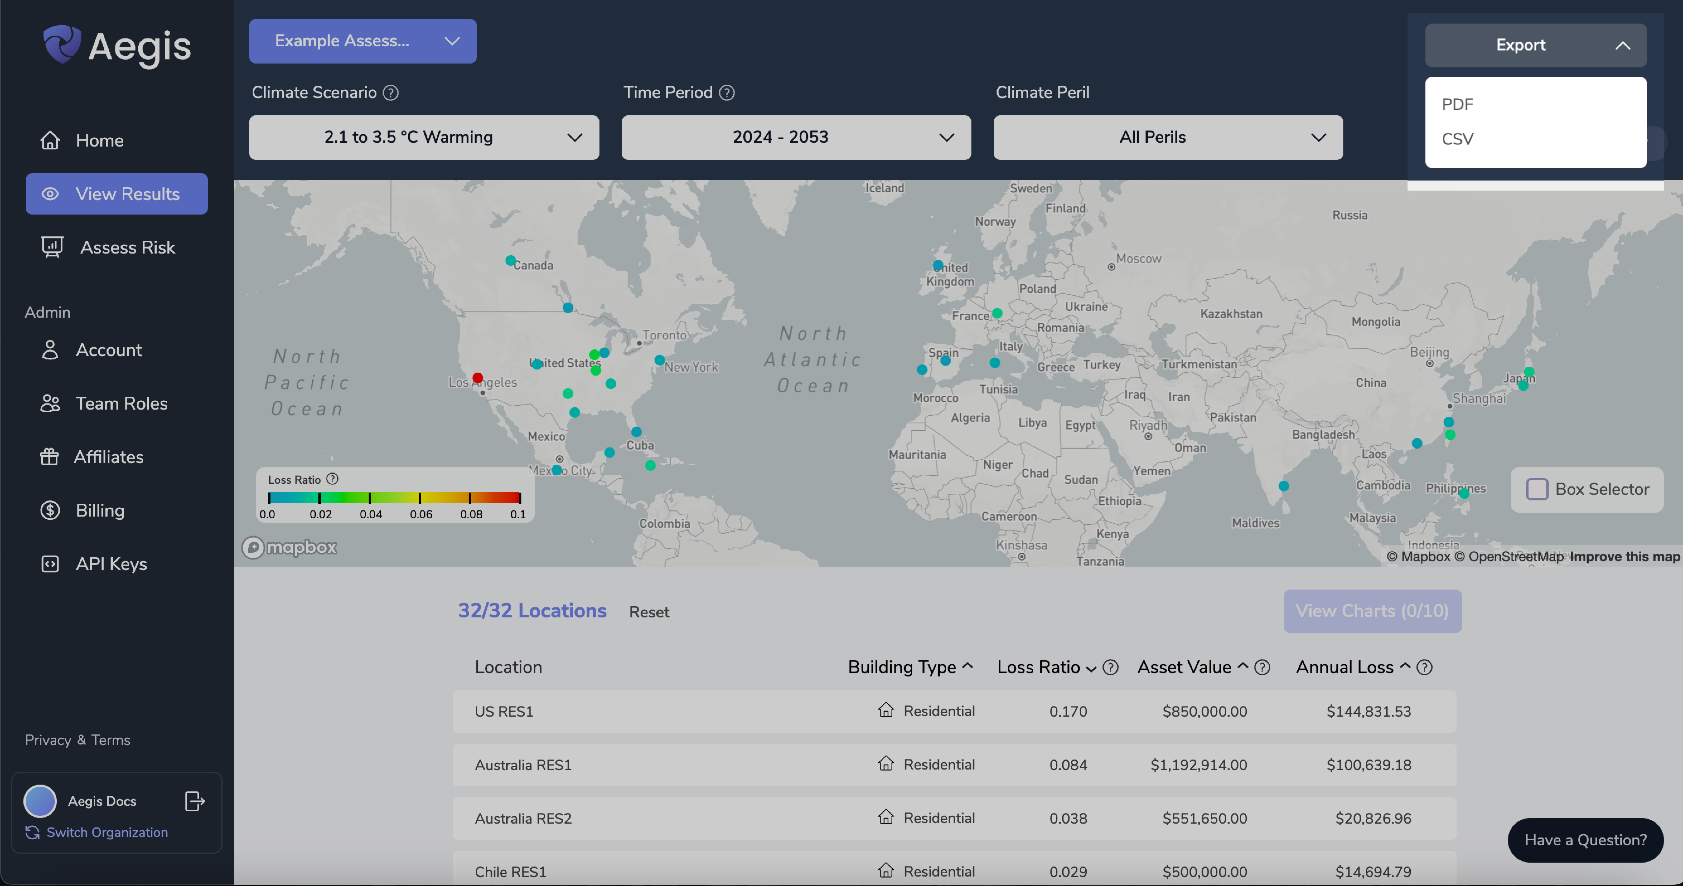Click the Canada map marker
The width and height of the screenshot is (1683, 886).
click(510, 261)
